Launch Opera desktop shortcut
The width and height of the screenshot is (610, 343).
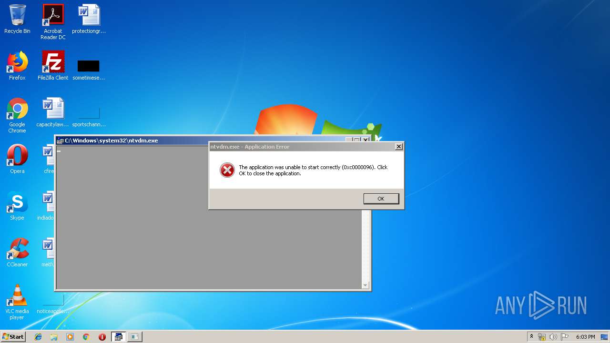[x=17, y=159]
